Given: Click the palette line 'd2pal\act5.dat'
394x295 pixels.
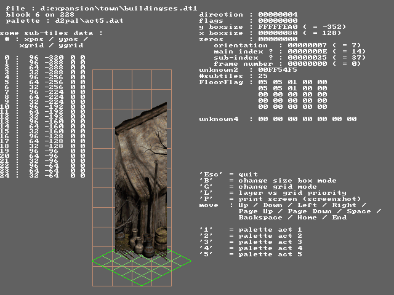Looking at the screenshot, I should point(89,21).
